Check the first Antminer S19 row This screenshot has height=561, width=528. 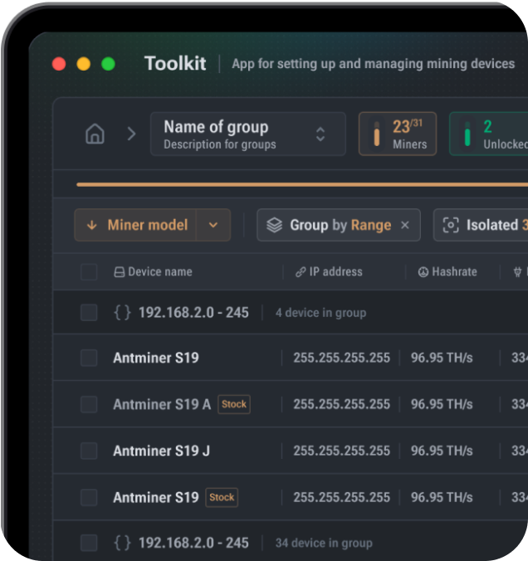point(89,358)
